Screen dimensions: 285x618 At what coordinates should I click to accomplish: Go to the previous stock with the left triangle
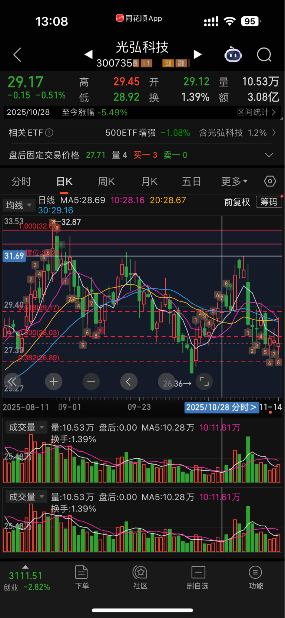coord(88,55)
